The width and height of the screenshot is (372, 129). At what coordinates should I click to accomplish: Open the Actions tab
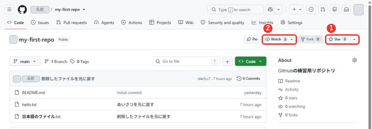point(132,23)
